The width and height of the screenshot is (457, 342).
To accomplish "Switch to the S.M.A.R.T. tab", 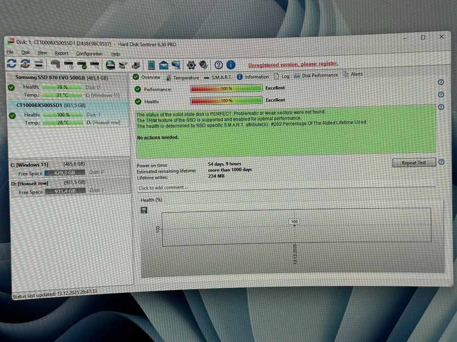I will [x=218, y=77].
